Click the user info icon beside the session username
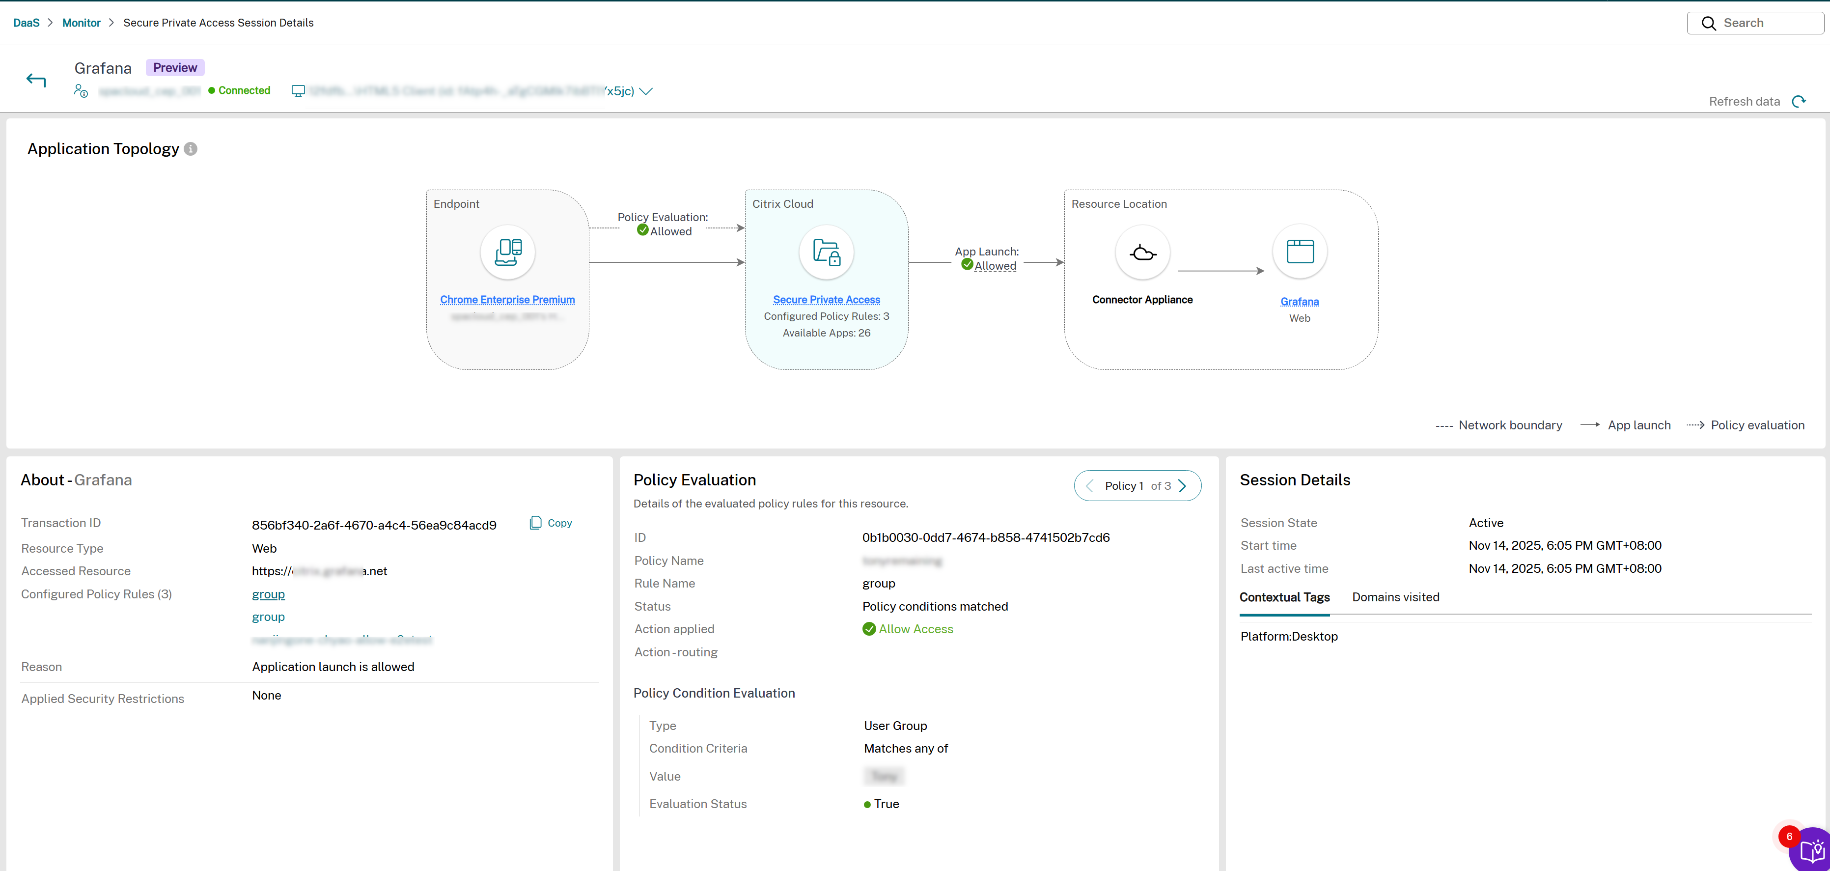 (80, 91)
